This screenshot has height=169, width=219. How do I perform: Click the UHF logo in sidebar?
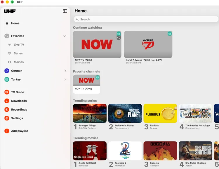[x=10, y=11]
